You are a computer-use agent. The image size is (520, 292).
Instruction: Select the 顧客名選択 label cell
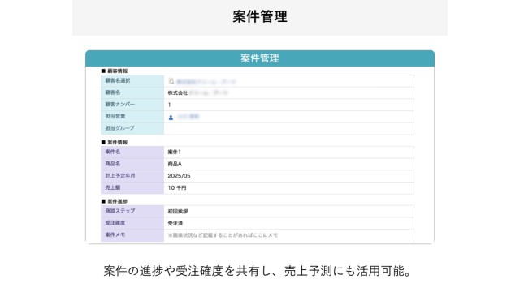132,81
